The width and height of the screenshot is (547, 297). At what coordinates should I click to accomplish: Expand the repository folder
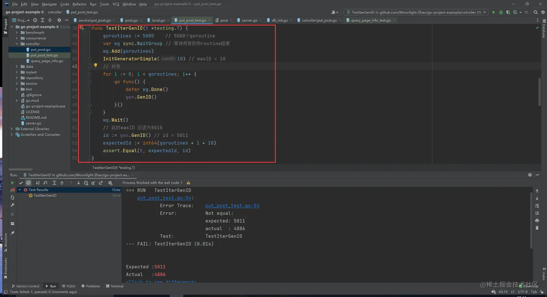point(17,78)
